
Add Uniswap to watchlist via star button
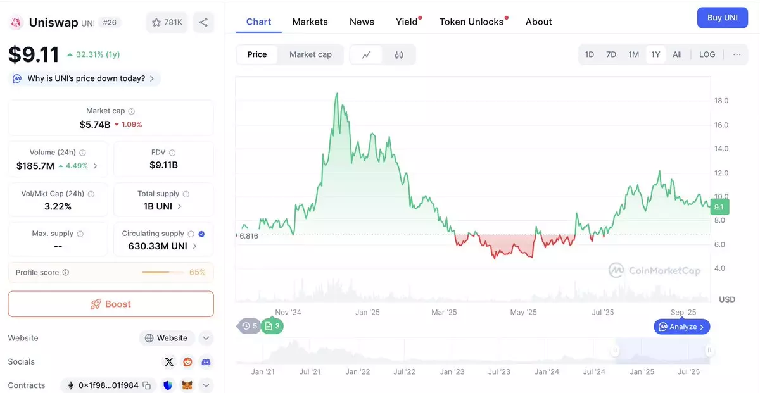point(167,23)
